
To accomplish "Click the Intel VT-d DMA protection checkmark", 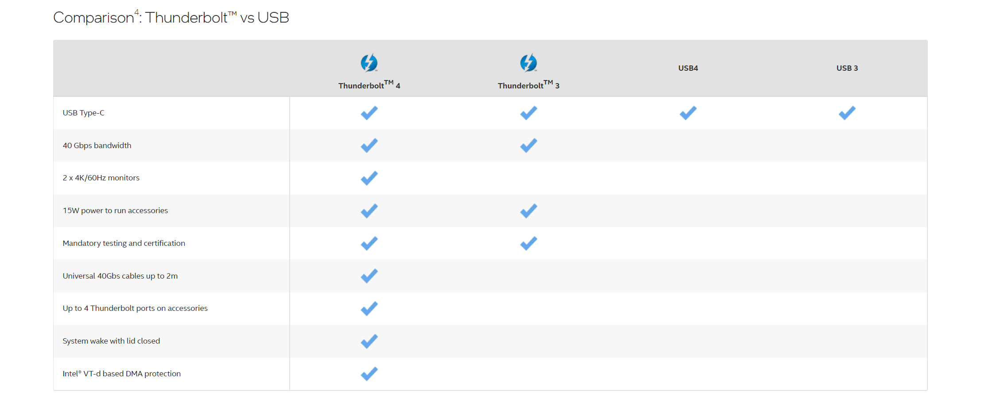I will point(369,374).
